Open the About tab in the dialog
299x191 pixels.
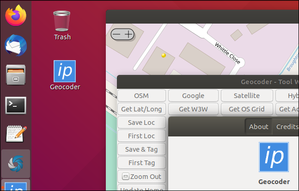[x=259, y=127]
